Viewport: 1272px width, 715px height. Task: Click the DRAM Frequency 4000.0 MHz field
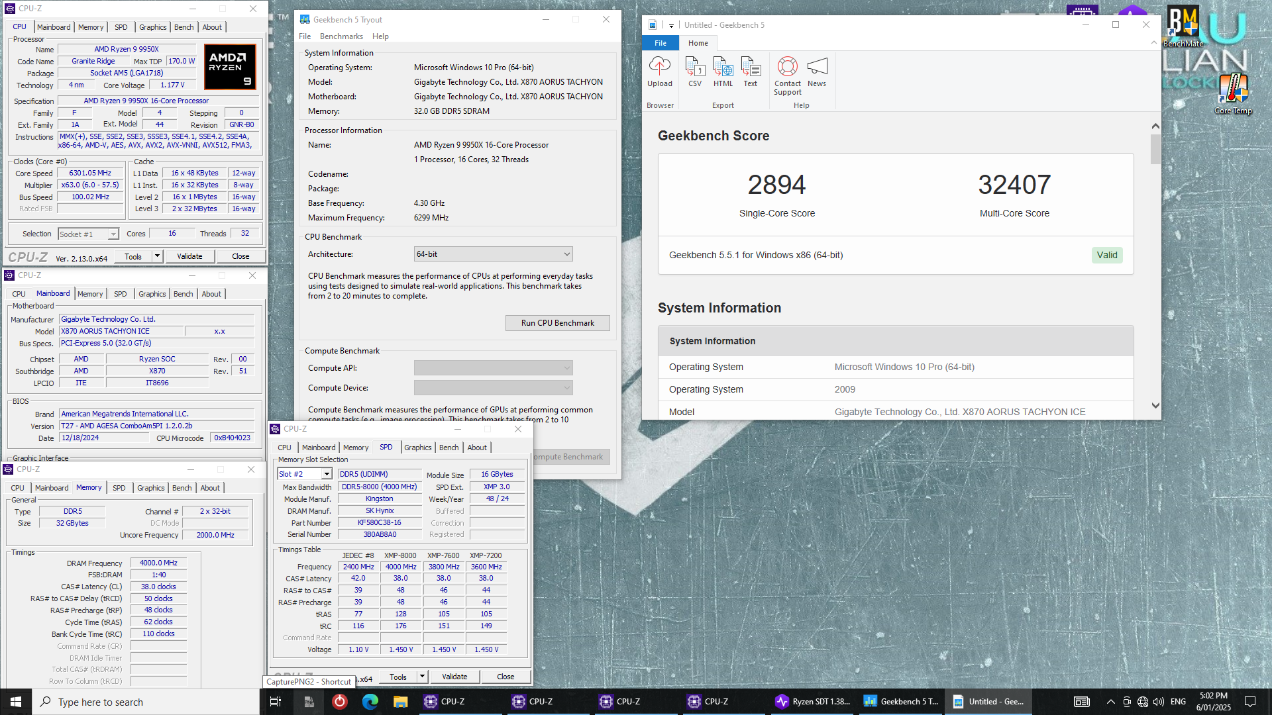coord(158,563)
